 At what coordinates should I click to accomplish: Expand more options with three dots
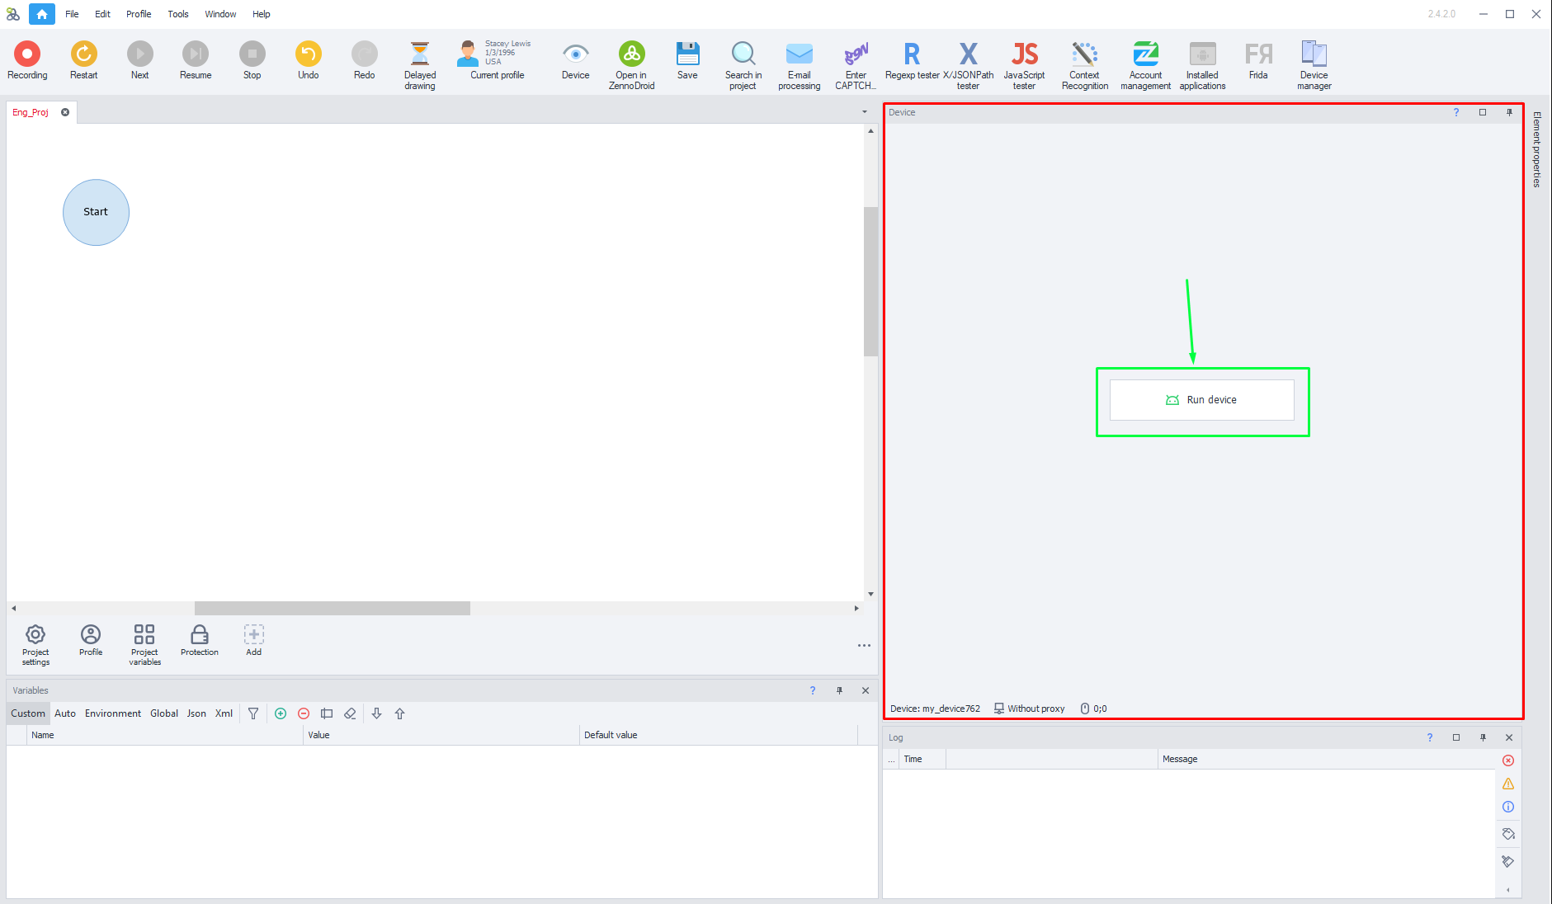pyautogui.click(x=864, y=645)
